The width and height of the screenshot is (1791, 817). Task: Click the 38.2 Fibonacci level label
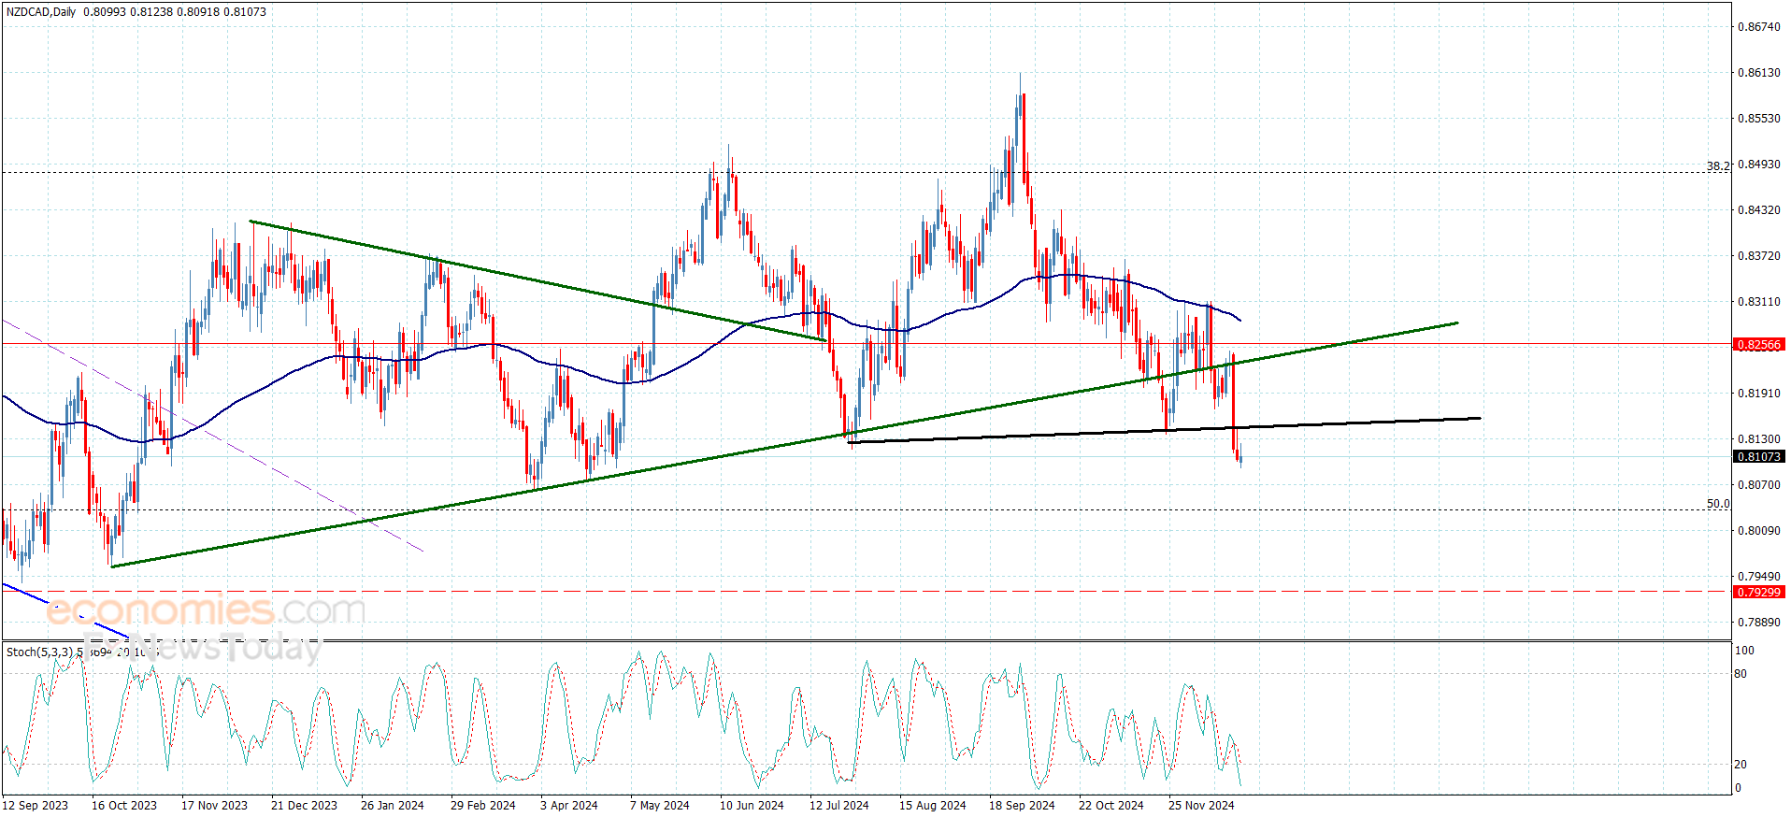click(1718, 165)
